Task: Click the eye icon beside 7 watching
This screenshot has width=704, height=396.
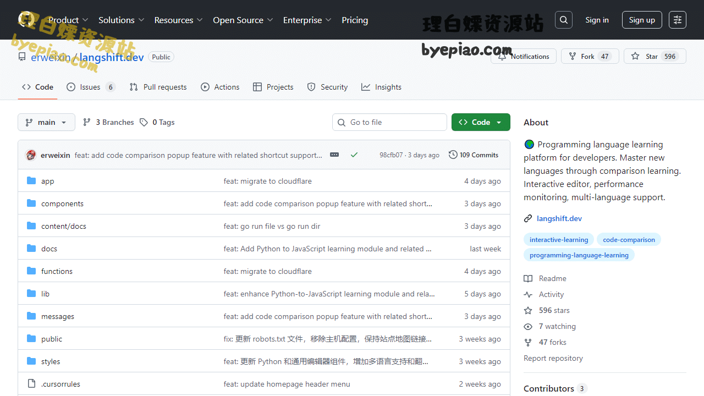Action: 528,327
